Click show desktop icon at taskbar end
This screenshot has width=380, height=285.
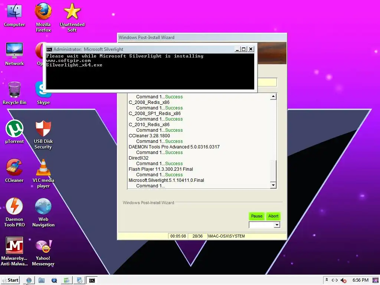(x=376, y=281)
